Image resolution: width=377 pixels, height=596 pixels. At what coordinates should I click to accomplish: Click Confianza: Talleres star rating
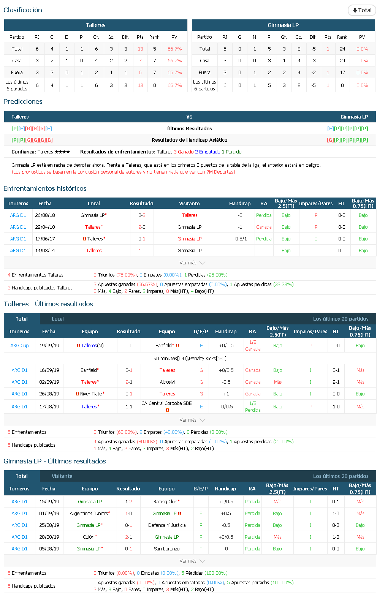click(62, 152)
